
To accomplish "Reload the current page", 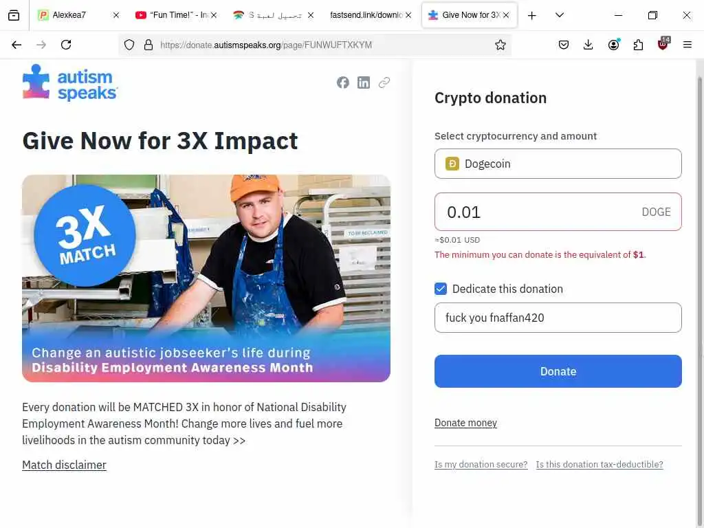I will click(66, 45).
